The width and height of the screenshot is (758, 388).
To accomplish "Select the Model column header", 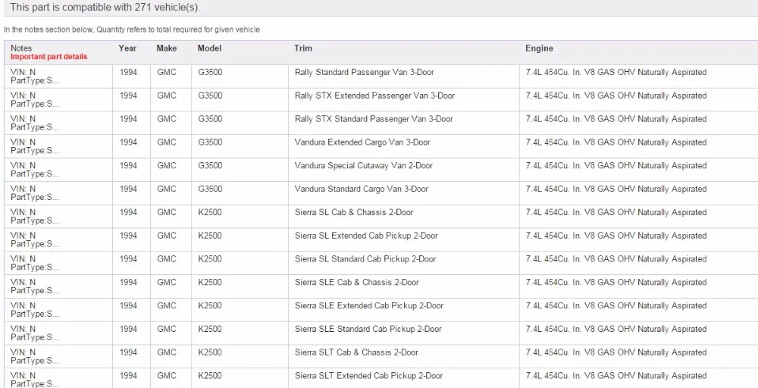I will [x=209, y=48].
